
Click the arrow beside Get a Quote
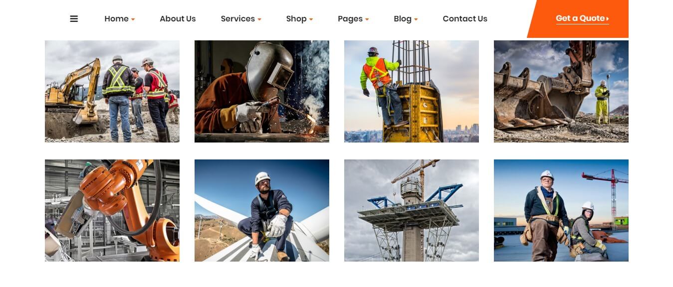coord(608,19)
